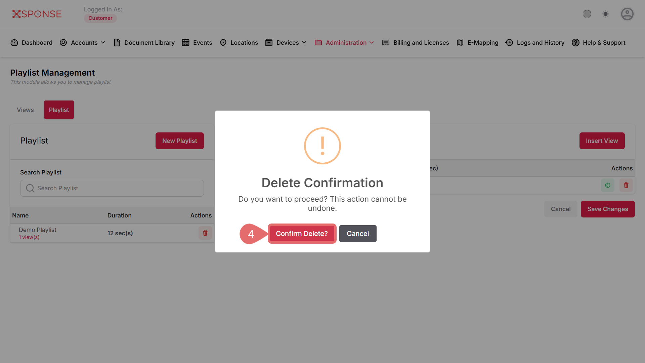Screen dimensions: 645x363
Task: Cancel the delete confirmation dialog
Action: (358, 234)
